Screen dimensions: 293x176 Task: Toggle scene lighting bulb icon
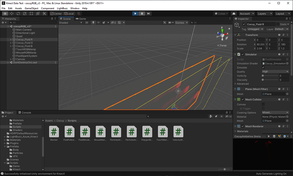[x=93, y=23]
